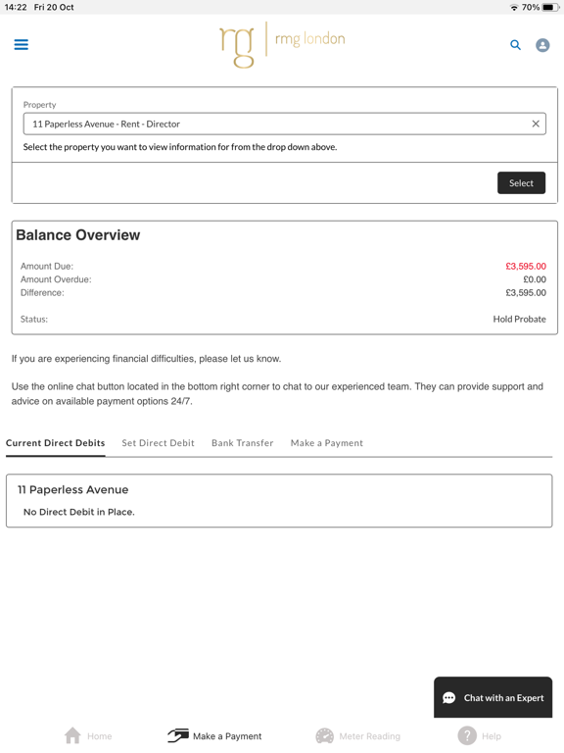Viewport: 564px width, 753px height.
Task: Click the search magnifier icon
Action: [x=515, y=45]
